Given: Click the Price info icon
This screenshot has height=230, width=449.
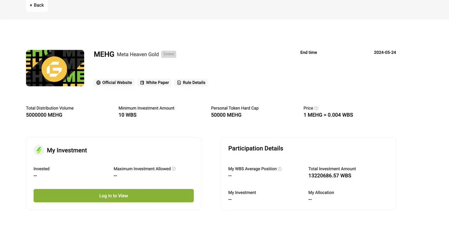Looking at the screenshot, I should click(316, 108).
